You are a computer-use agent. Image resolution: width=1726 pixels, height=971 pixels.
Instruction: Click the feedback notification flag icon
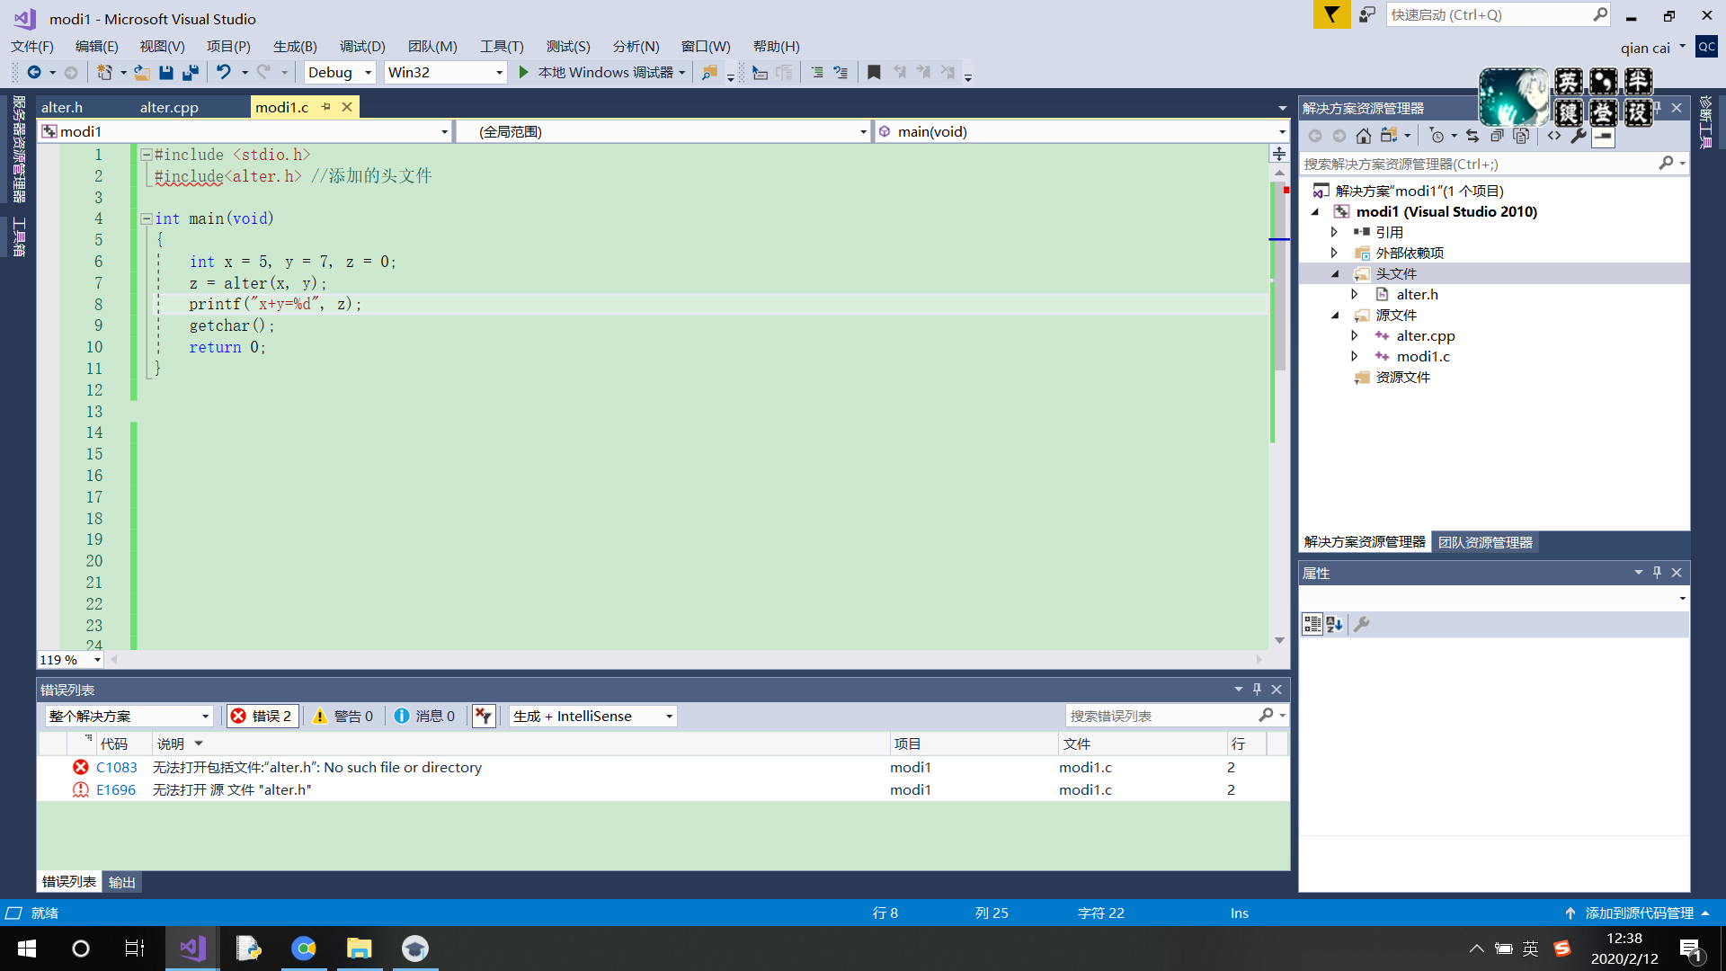tap(1331, 14)
